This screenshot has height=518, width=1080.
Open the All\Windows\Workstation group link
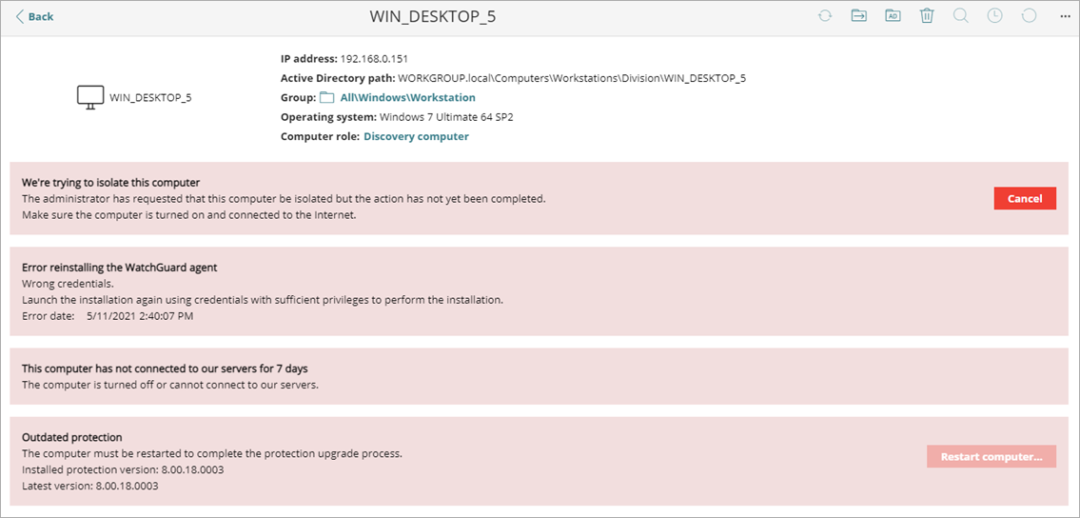407,97
